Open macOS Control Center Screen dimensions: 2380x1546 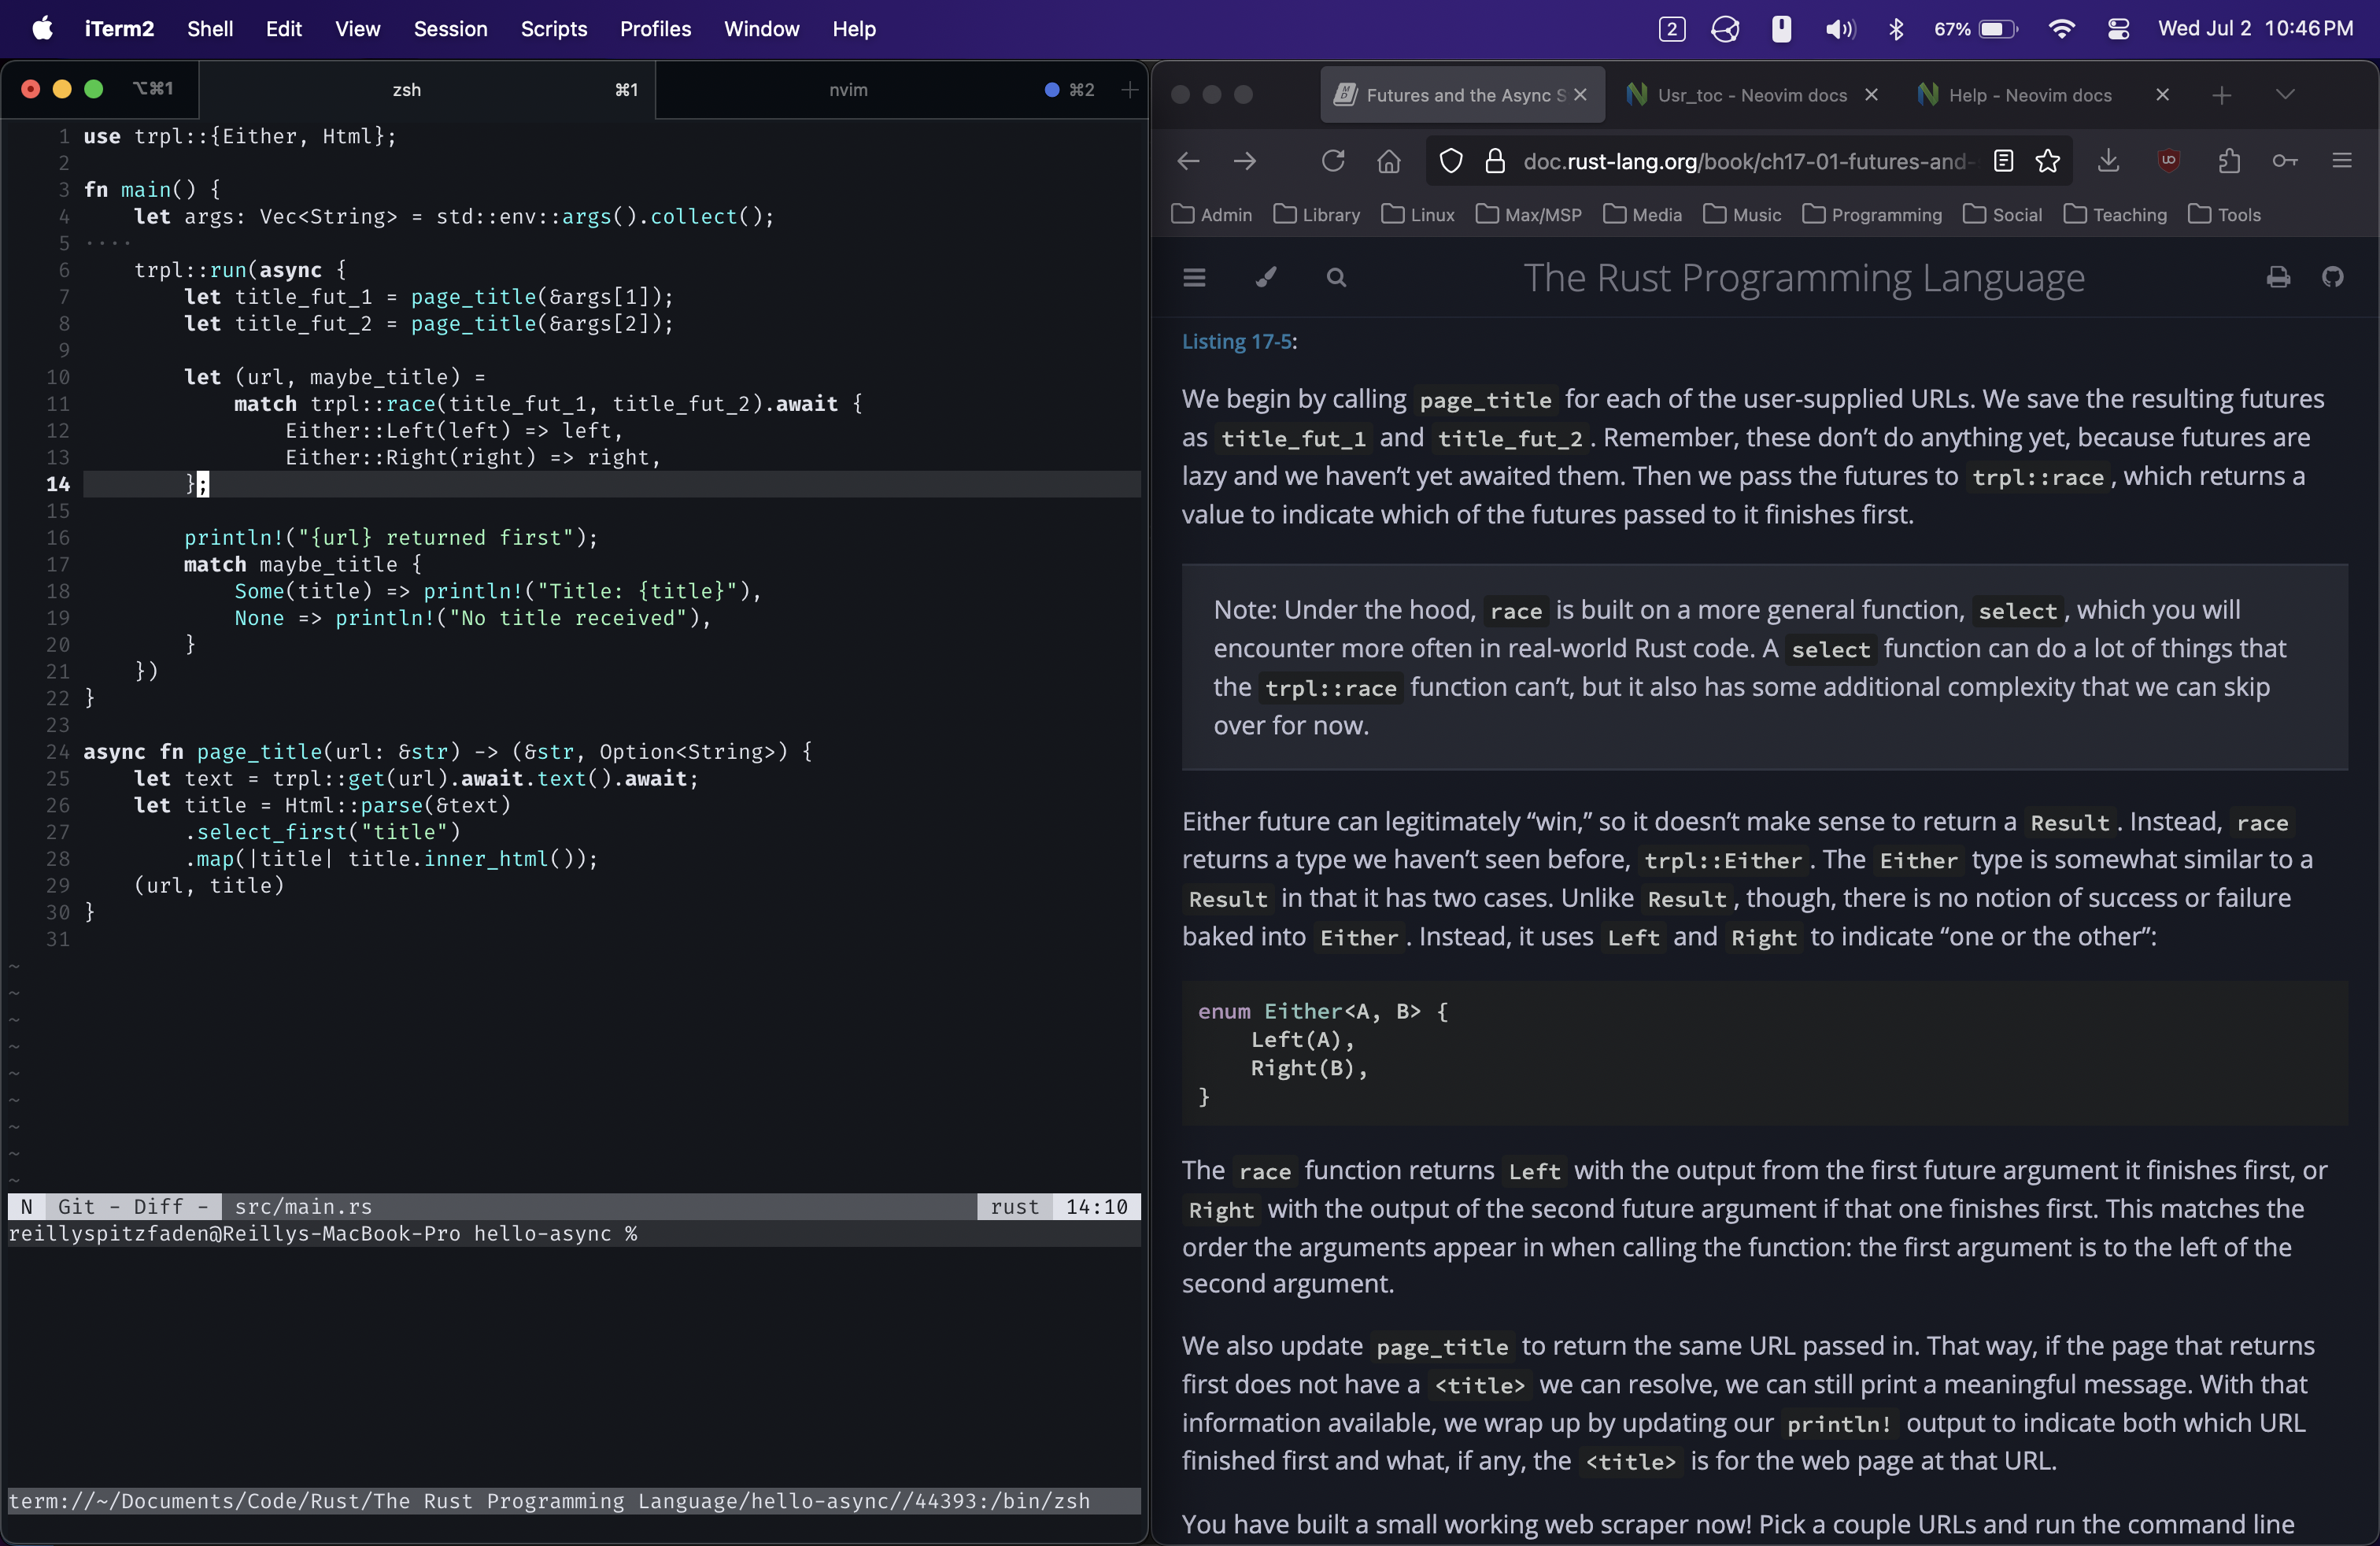[2118, 29]
